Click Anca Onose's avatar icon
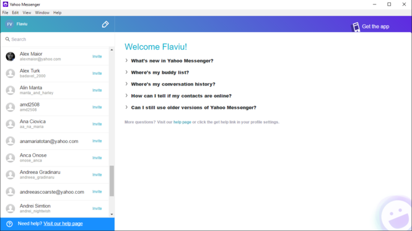This screenshot has width=412, height=231. [11, 158]
